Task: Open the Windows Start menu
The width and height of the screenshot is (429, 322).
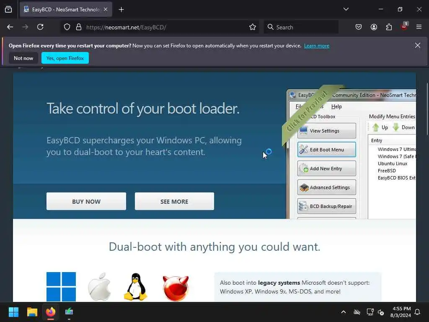Action: click(13, 312)
